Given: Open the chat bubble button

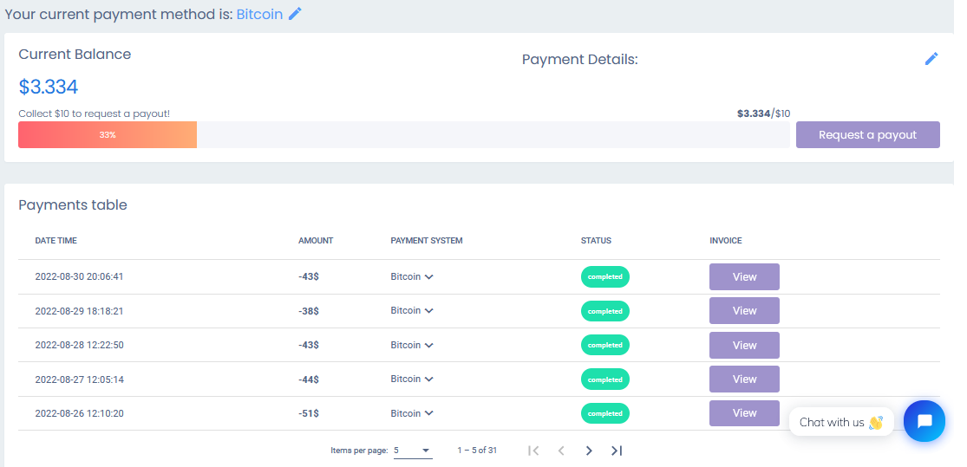Looking at the screenshot, I should click(x=924, y=421).
